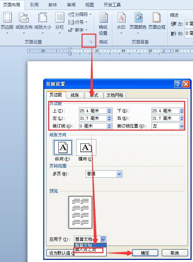Switch to the 纸张 tab
Image resolution: width=193 pixels, height=262 pixels.
pyautogui.click(x=75, y=95)
